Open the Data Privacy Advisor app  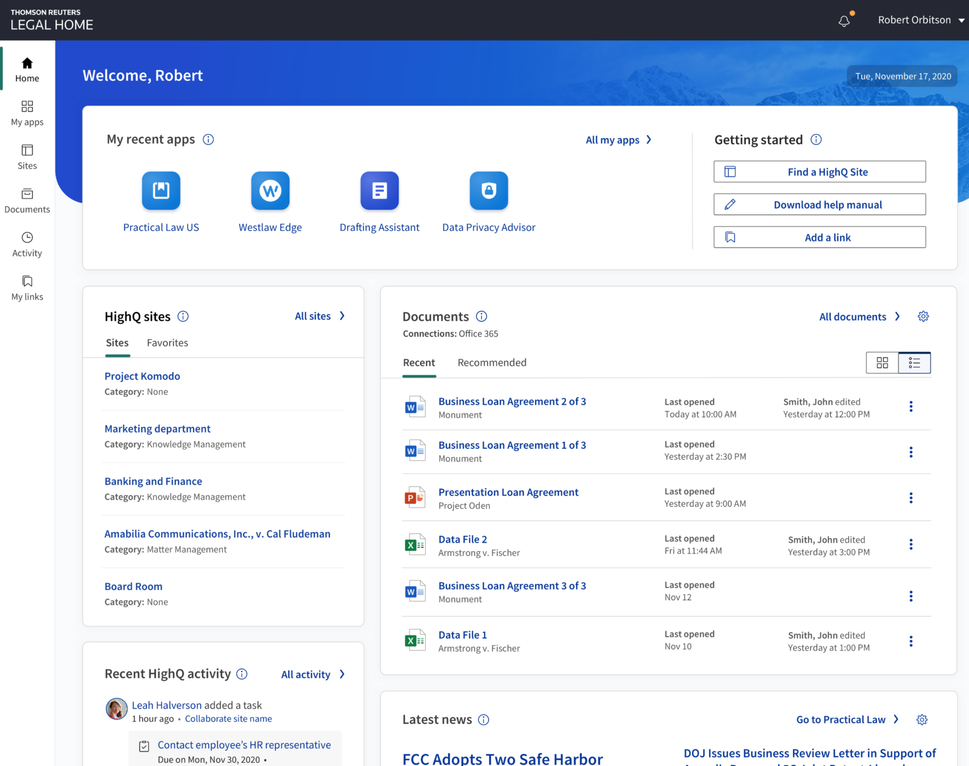tap(488, 190)
